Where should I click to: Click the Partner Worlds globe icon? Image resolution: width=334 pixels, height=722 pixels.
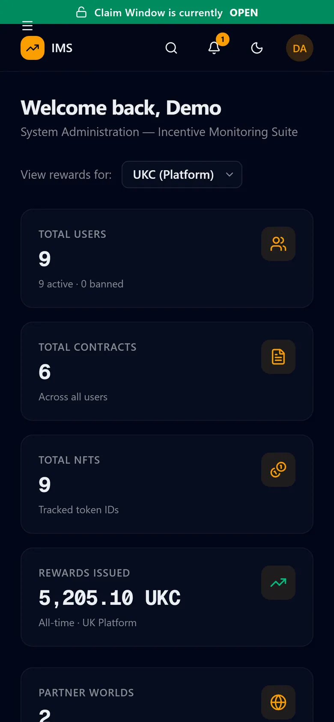(278, 702)
